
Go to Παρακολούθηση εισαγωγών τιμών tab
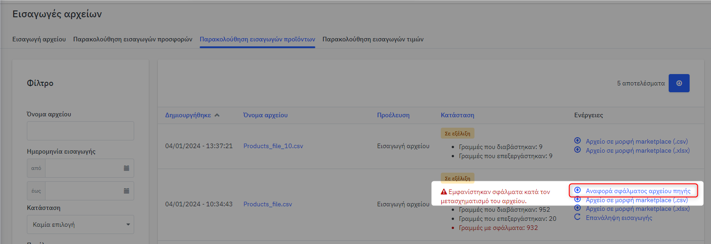coord(373,39)
